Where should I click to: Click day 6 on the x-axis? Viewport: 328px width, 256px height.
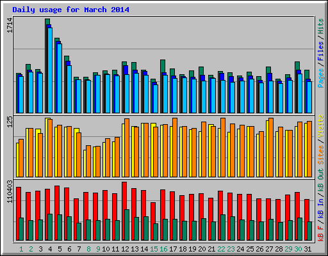tap(69, 249)
